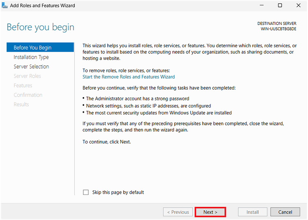Screen dimensions: 308x220
Task: Go to the Installation Type step
Action: 31,57
